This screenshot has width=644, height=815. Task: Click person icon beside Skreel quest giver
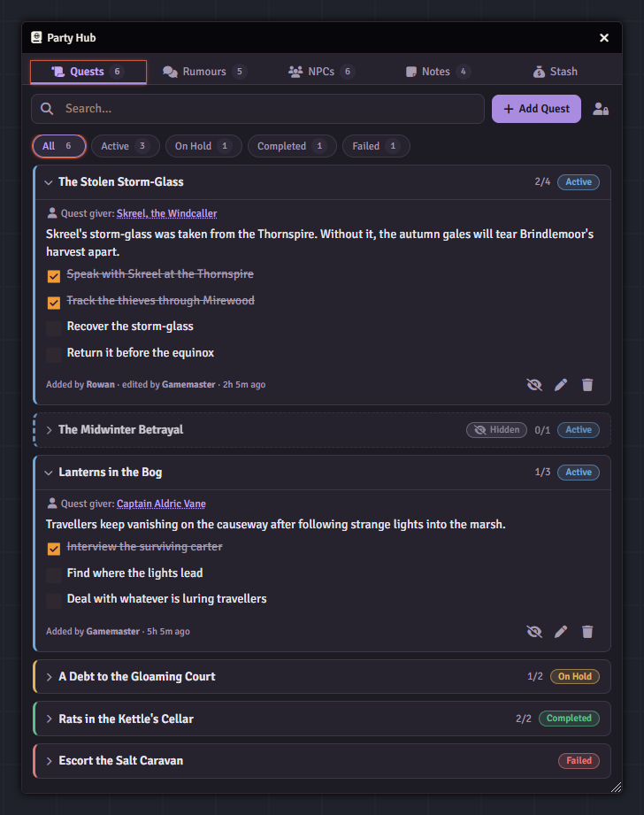(52, 213)
